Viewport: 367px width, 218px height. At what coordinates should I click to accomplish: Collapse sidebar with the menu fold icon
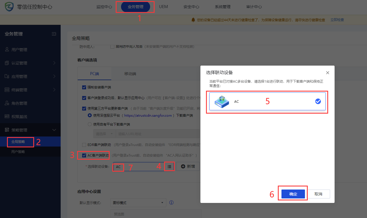coord(54,34)
